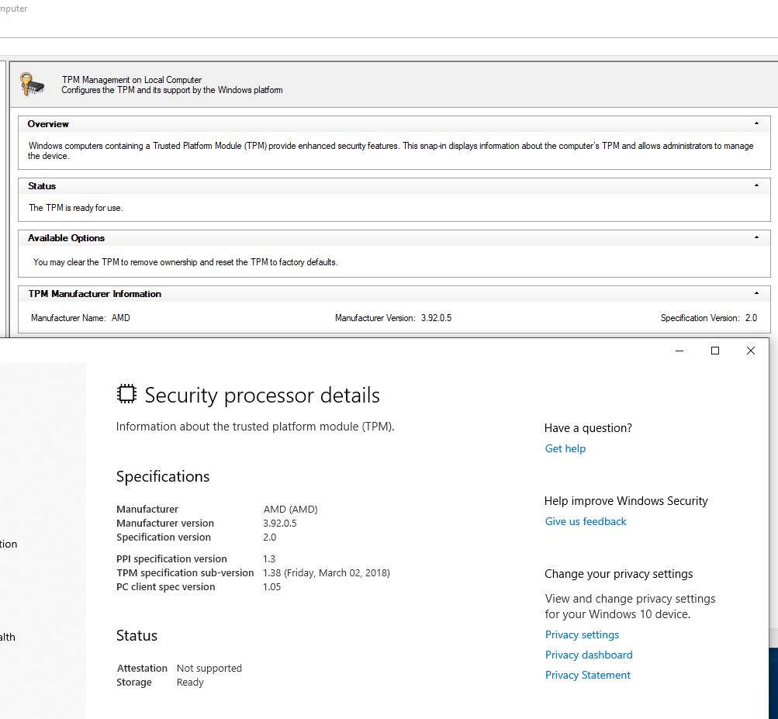Viewport: 778px width, 719px height.
Task: Click the PC client spec version 1.05 value
Action: pyautogui.click(x=272, y=586)
